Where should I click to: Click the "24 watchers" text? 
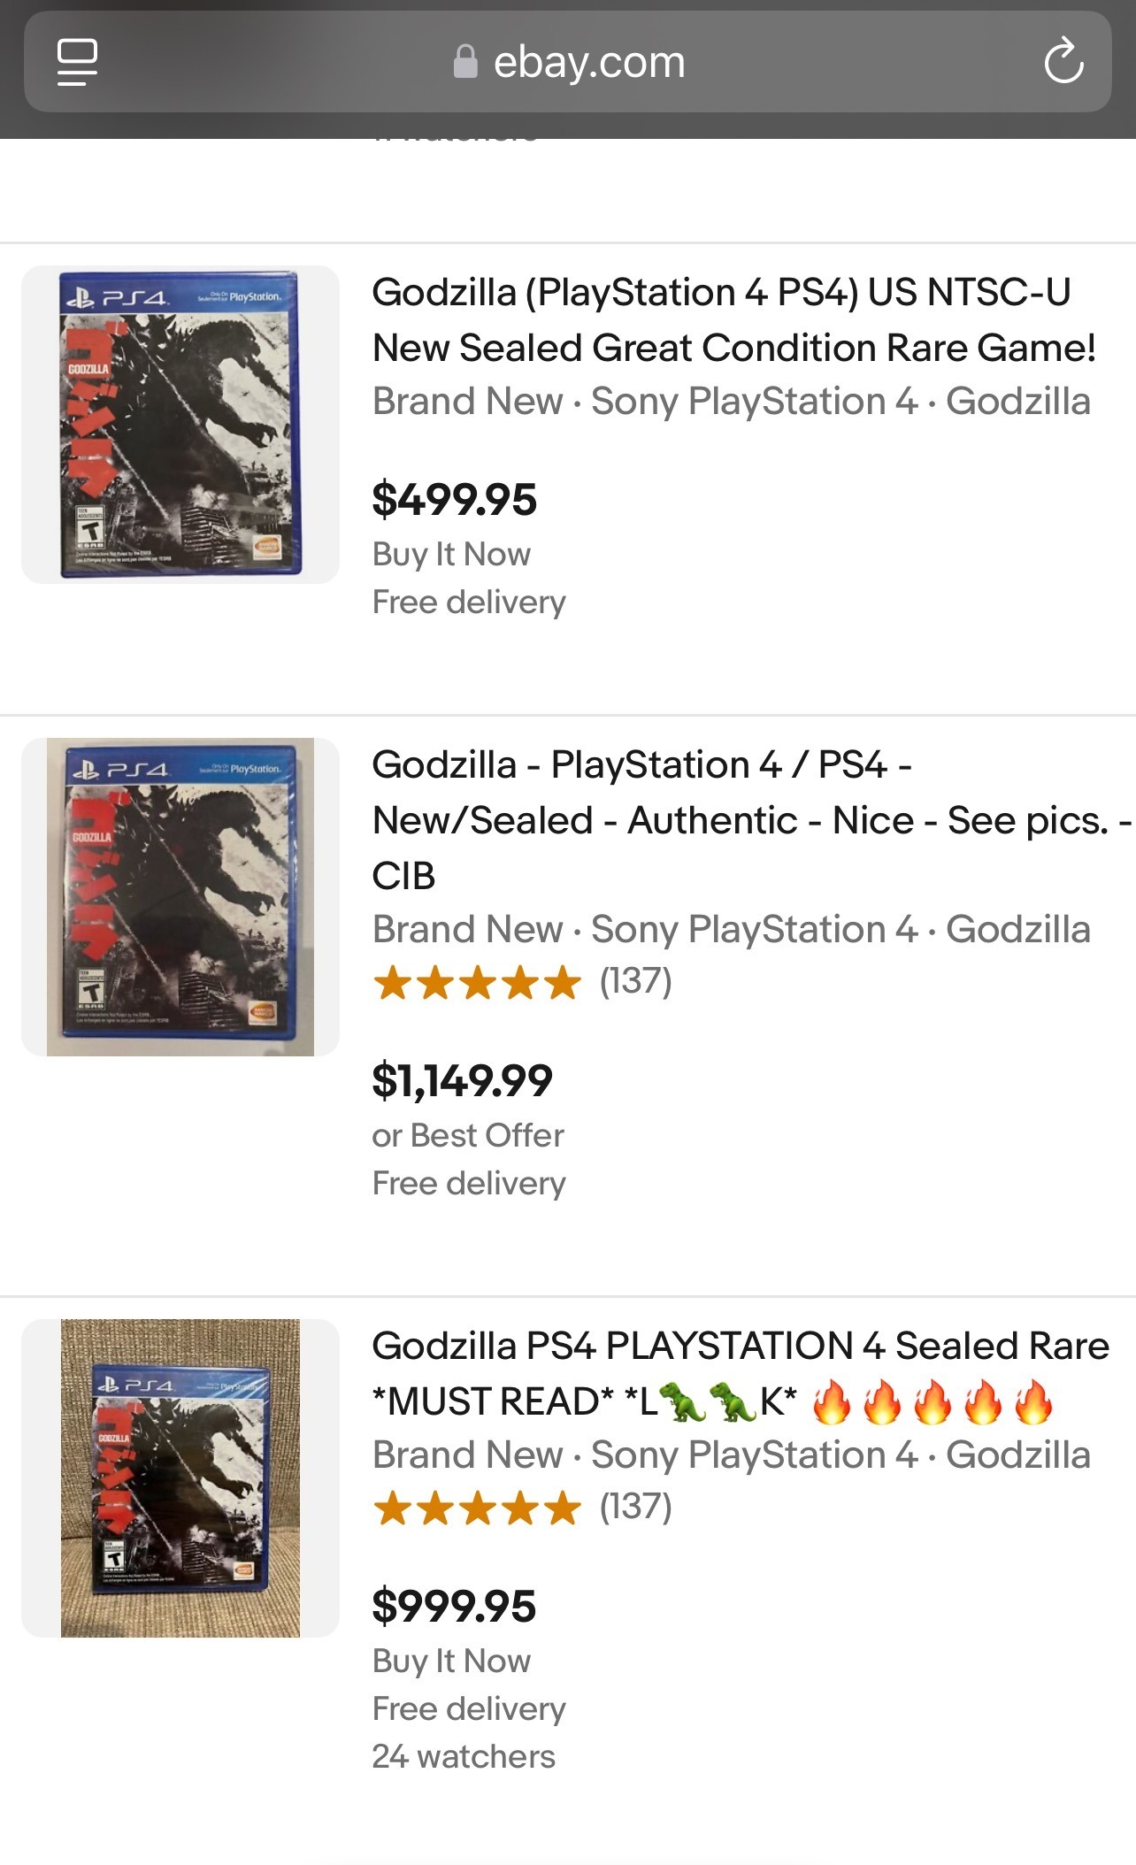(464, 1756)
